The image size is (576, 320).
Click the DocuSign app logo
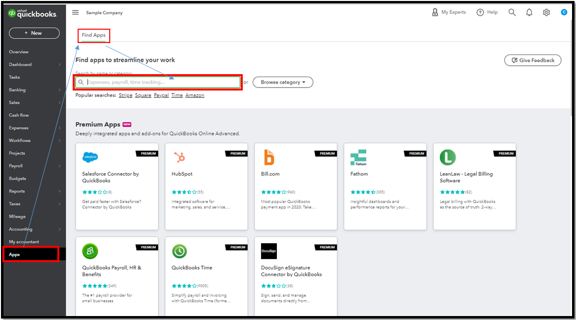[x=269, y=251]
